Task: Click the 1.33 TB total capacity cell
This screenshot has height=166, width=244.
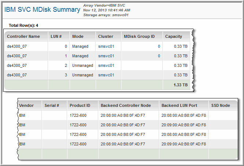Action: pos(181,85)
